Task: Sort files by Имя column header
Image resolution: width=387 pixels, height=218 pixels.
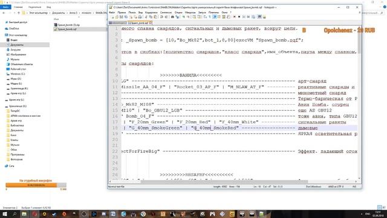Action: [x=56, y=19]
